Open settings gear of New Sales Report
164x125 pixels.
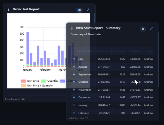[x=143, y=29]
